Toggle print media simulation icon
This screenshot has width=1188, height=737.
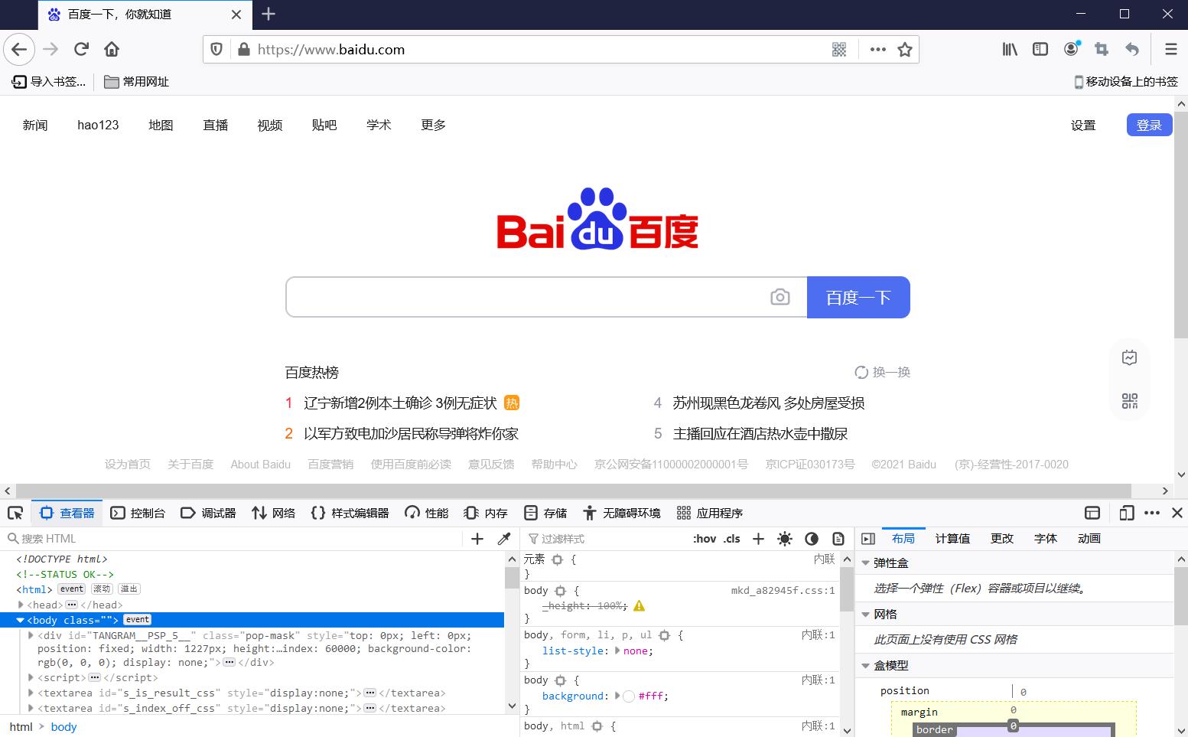(838, 539)
